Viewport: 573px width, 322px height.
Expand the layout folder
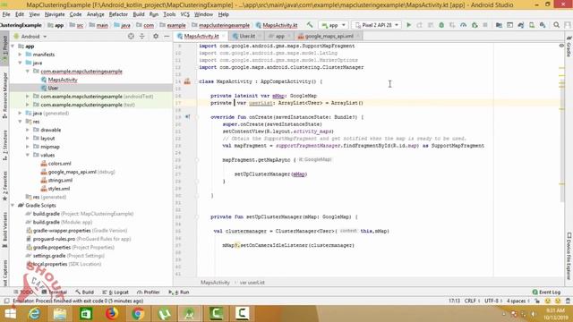28,139
